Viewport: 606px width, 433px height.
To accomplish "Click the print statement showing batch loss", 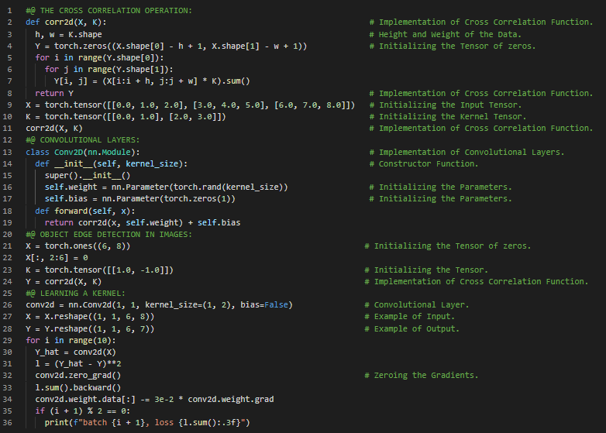I will tap(146, 423).
